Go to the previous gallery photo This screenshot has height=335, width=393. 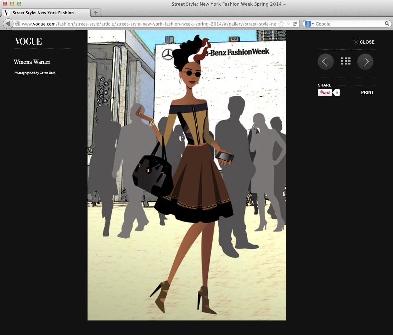pyautogui.click(x=325, y=62)
